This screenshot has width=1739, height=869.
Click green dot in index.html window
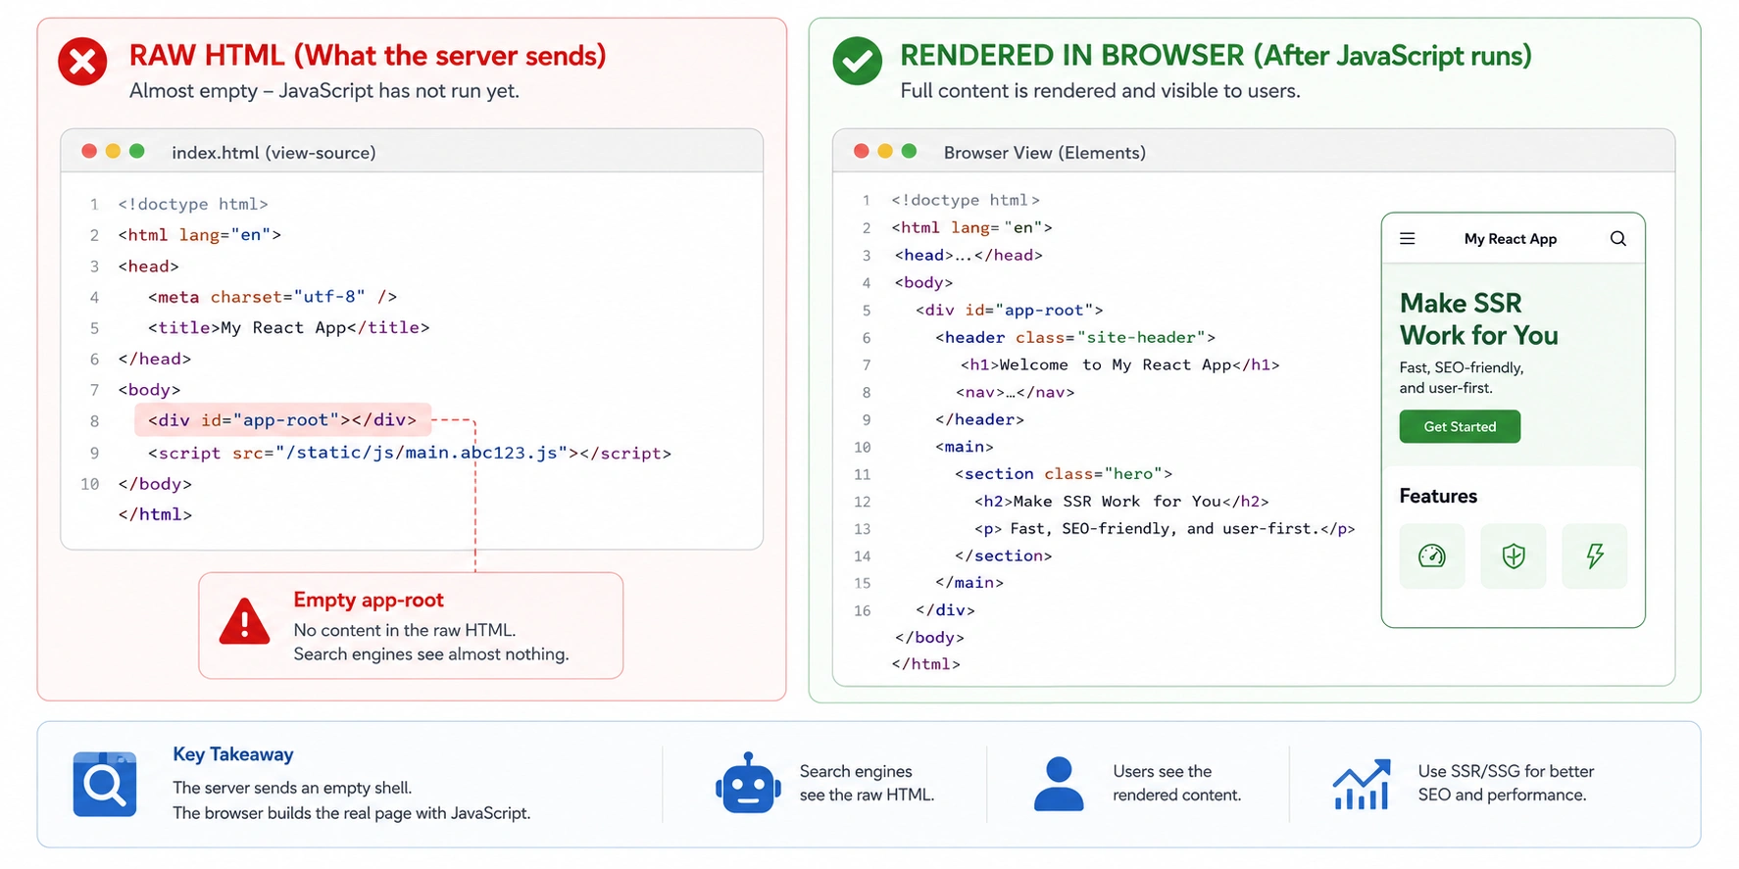tap(137, 151)
